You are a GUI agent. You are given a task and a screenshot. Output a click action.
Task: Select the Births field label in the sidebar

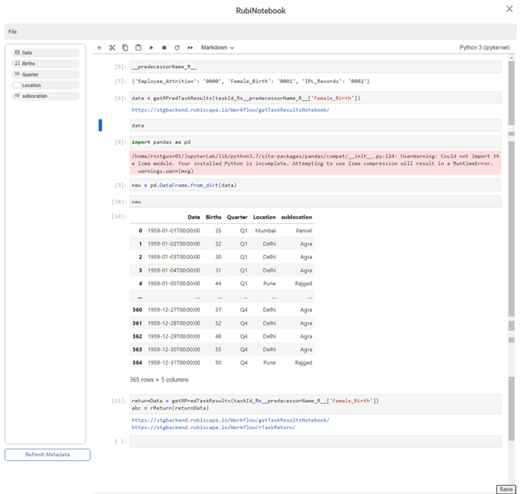pos(29,64)
